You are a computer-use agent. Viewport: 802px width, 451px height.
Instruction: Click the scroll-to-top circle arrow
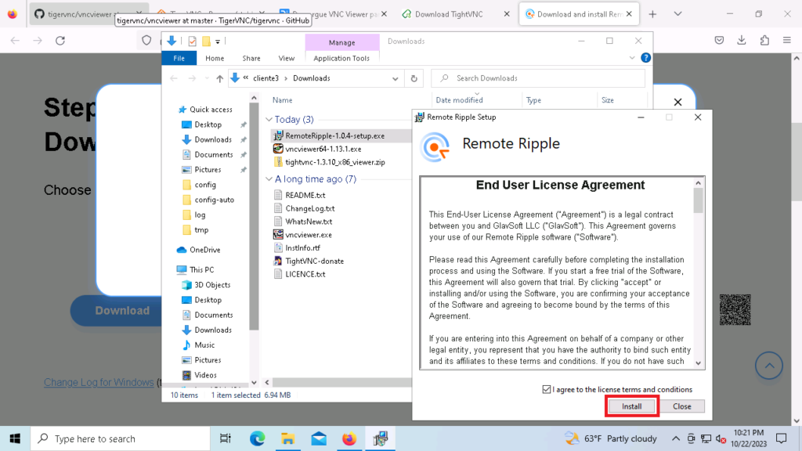coord(769,366)
